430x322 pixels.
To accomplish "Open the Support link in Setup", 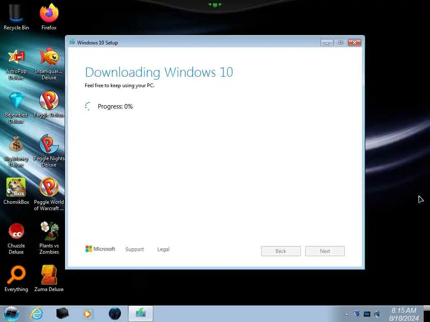I will (x=135, y=249).
